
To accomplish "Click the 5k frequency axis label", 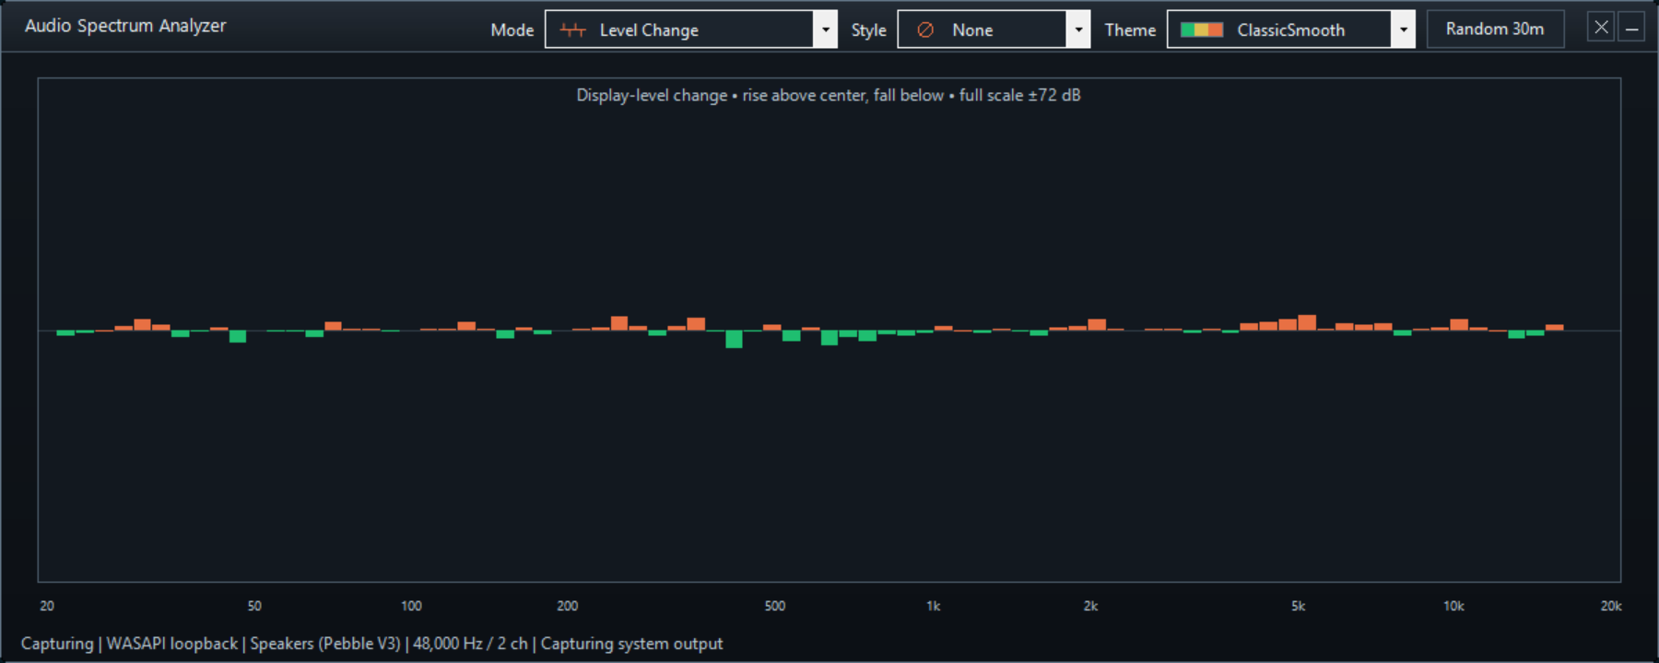I will 1298,606.
